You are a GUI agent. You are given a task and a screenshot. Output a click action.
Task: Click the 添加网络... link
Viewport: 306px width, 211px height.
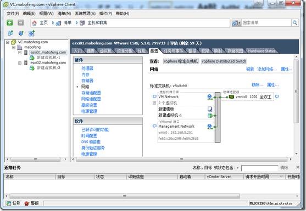tap(267, 69)
